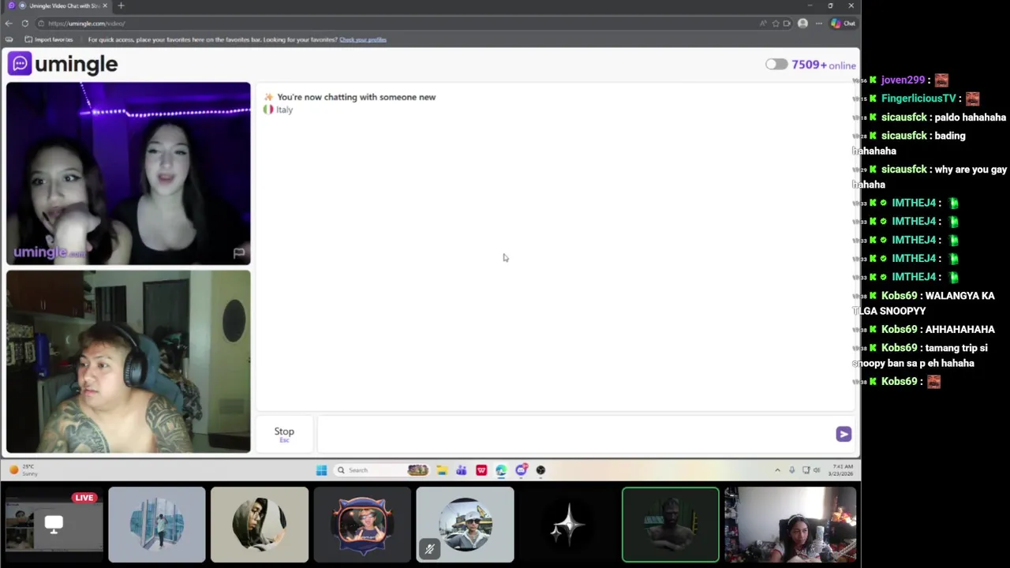Select the woman's live camera tile
The width and height of the screenshot is (1010, 568).
coord(790,525)
